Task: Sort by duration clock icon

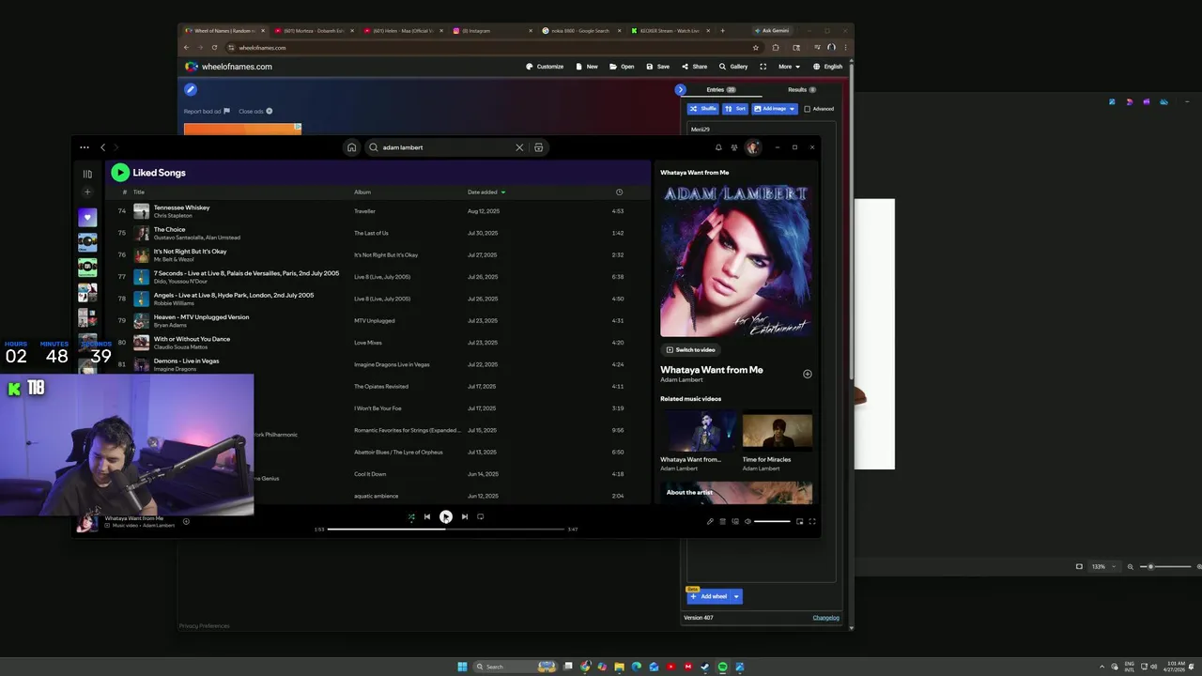Action: pos(619,192)
